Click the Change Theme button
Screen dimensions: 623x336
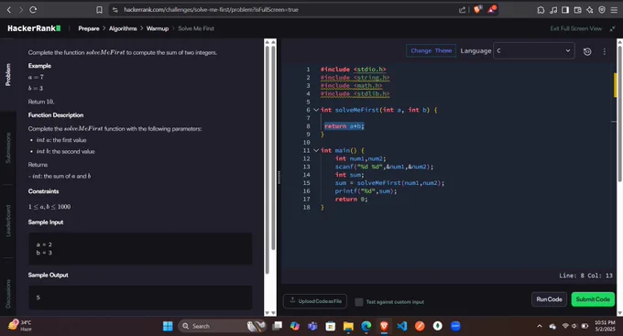(x=432, y=51)
